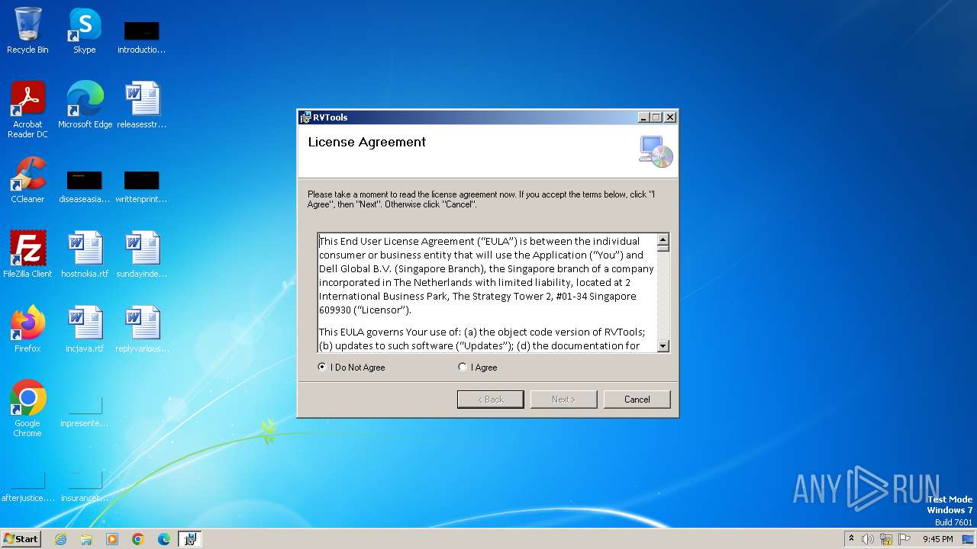Select the Skype desktop shortcut
The width and height of the screenshot is (977, 549).
(84, 30)
